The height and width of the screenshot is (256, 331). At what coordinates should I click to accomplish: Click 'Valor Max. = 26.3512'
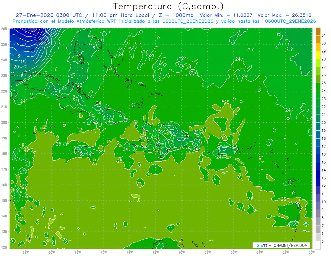pyautogui.click(x=285, y=15)
